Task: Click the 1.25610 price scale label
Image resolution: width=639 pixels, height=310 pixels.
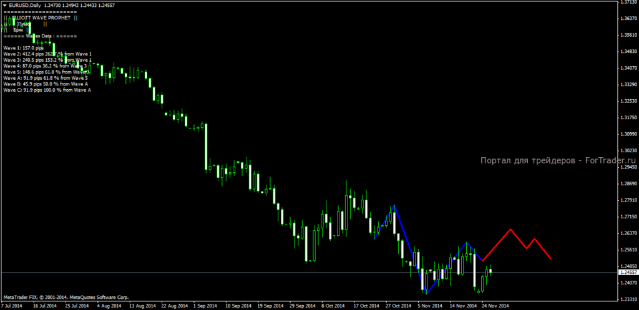Action: click(x=628, y=249)
